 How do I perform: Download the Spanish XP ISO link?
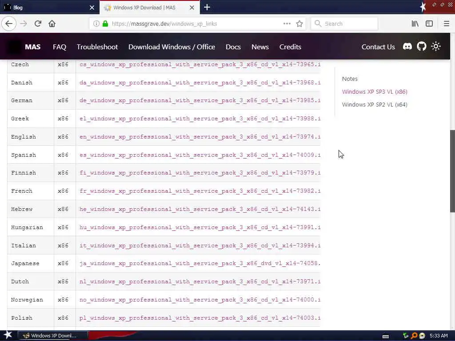[x=200, y=155]
